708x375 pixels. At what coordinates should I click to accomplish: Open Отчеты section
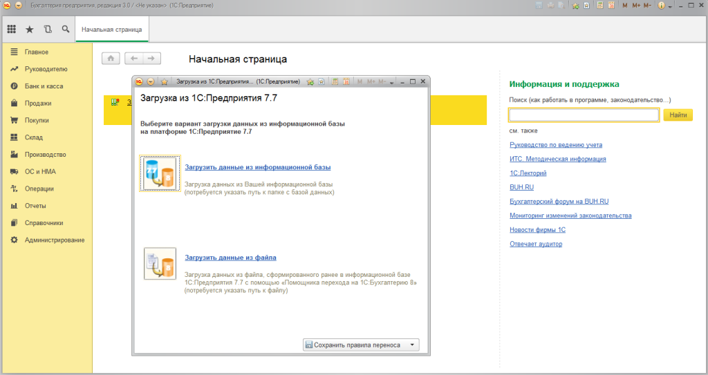tap(35, 206)
